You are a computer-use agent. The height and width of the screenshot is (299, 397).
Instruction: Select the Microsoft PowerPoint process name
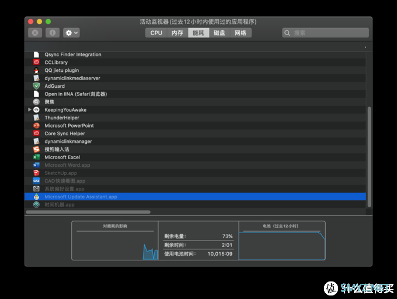pos(69,126)
